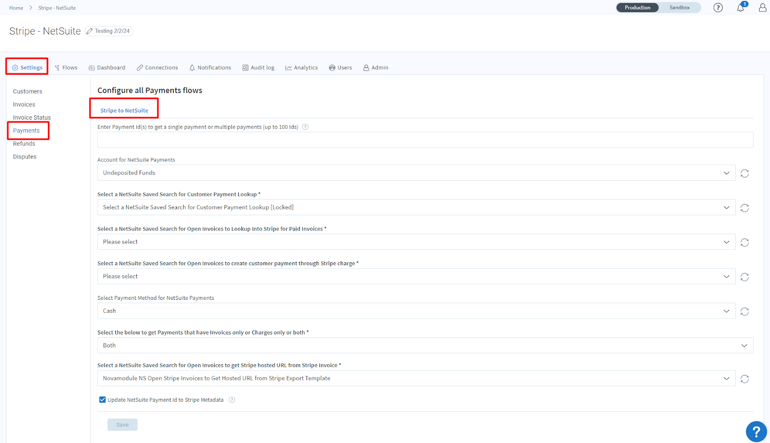770x443 pixels.
Task: Open the Novamodule NS Open Stripe Invoices dropdown
Action: pos(416,379)
